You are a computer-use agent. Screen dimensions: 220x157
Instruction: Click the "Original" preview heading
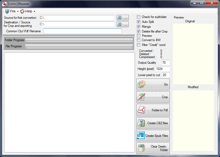click(190, 21)
